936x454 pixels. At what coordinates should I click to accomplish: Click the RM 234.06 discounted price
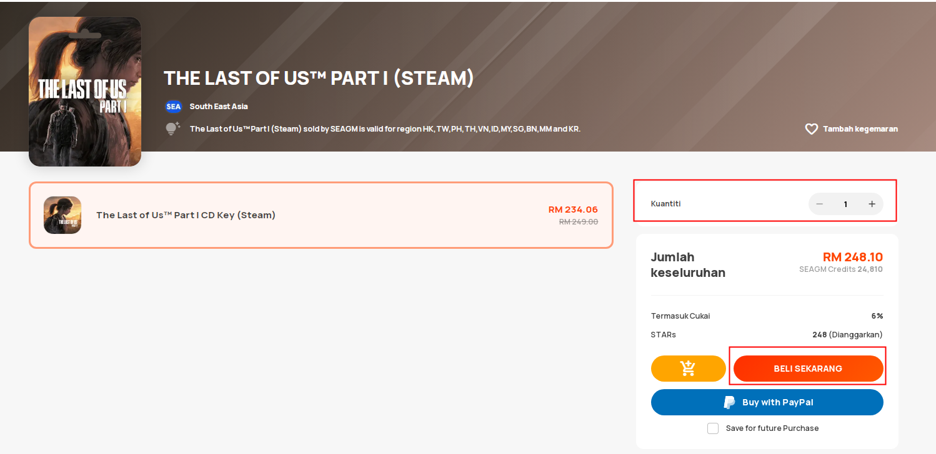coord(573,210)
